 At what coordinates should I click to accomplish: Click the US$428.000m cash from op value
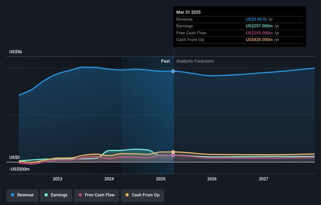click(259, 40)
